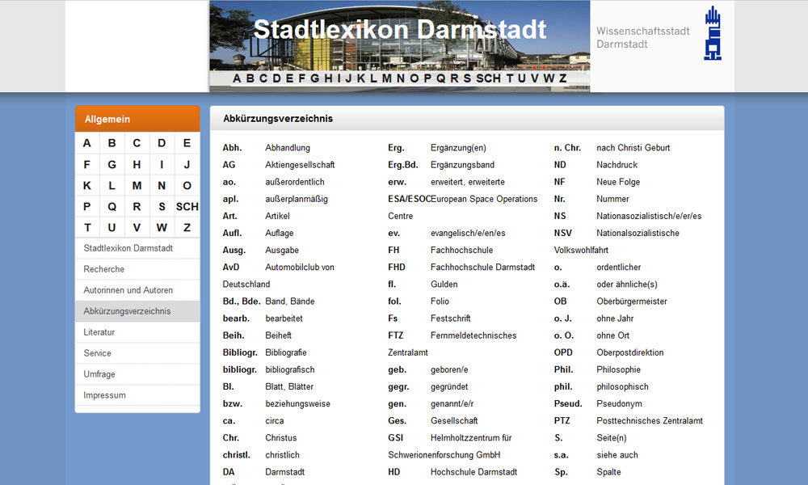Choose letter M in the sidebar grid
Viewport: 808px width, 485px height.
[137, 185]
